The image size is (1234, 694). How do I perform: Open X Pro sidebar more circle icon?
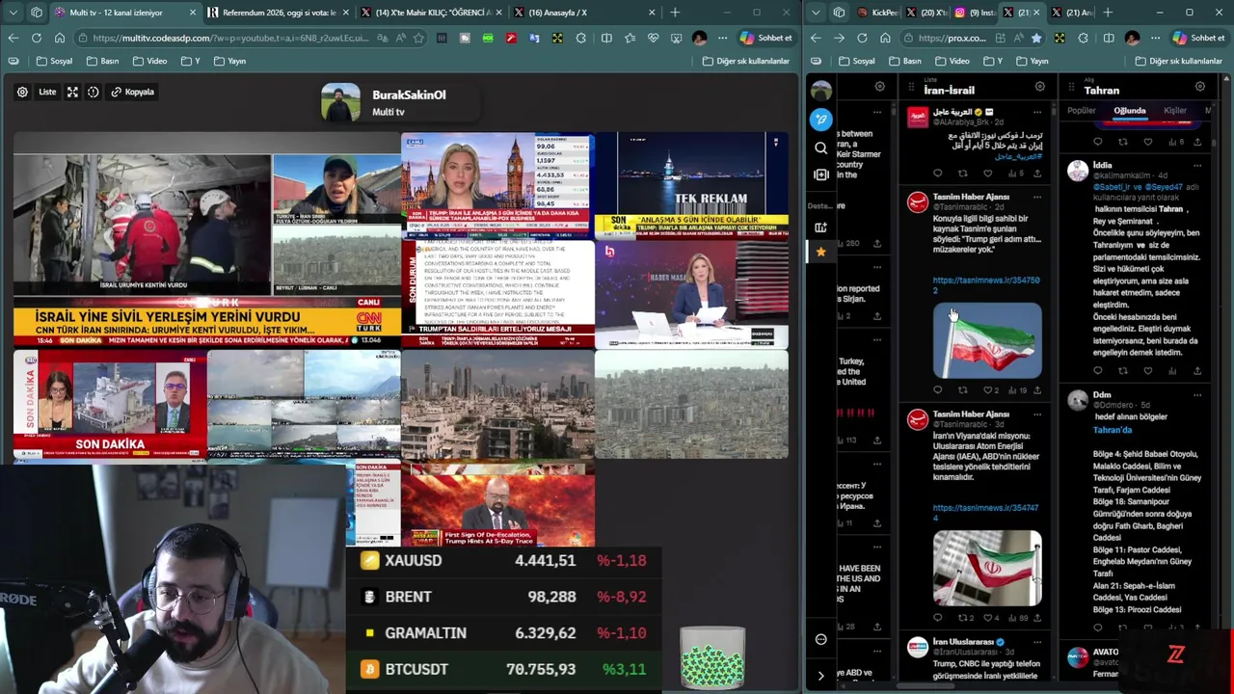pos(821,639)
